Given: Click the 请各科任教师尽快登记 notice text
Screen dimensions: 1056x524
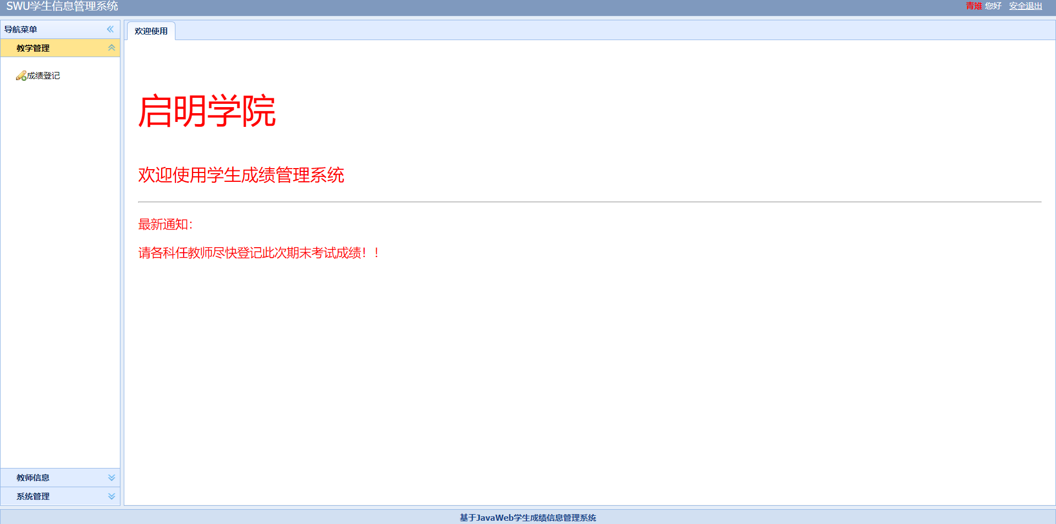Looking at the screenshot, I should [x=259, y=253].
